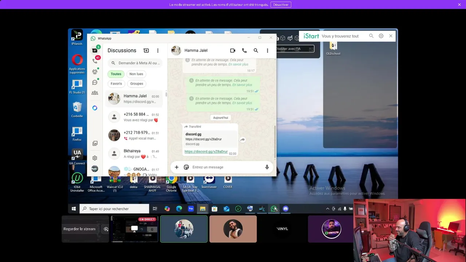The image size is (466, 262).
Task: Open the Discussions three-dot menu
Action: (x=158, y=51)
